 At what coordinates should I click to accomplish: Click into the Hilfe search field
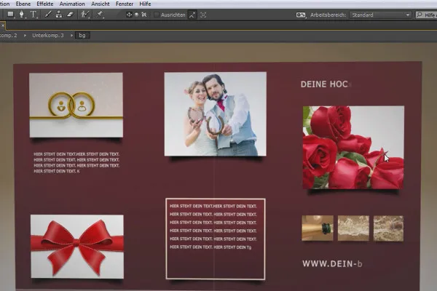[x=426, y=15]
